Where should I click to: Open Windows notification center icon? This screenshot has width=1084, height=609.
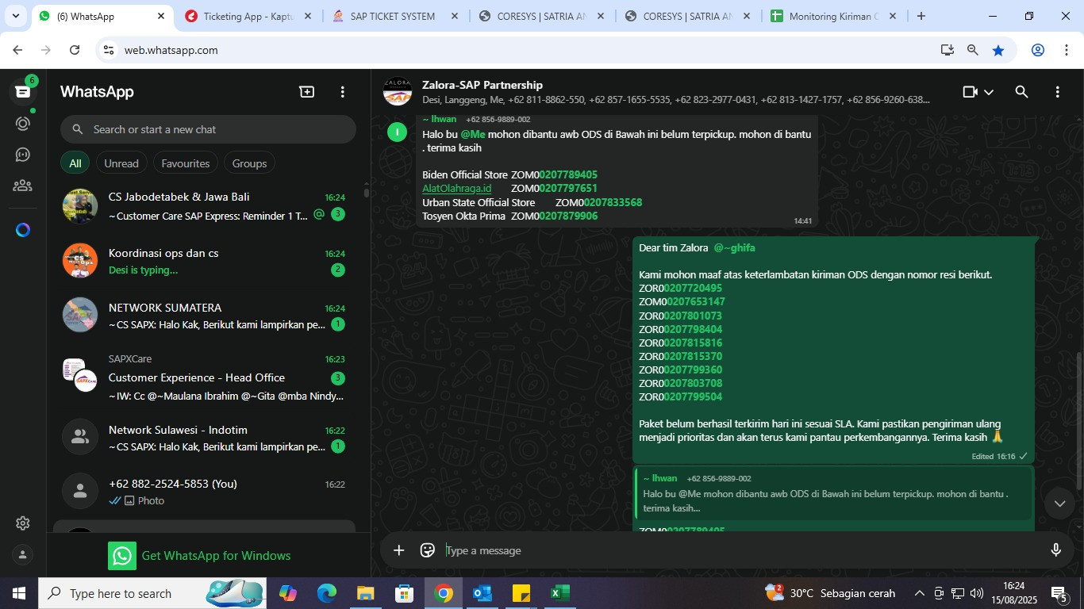(x=1059, y=593)
